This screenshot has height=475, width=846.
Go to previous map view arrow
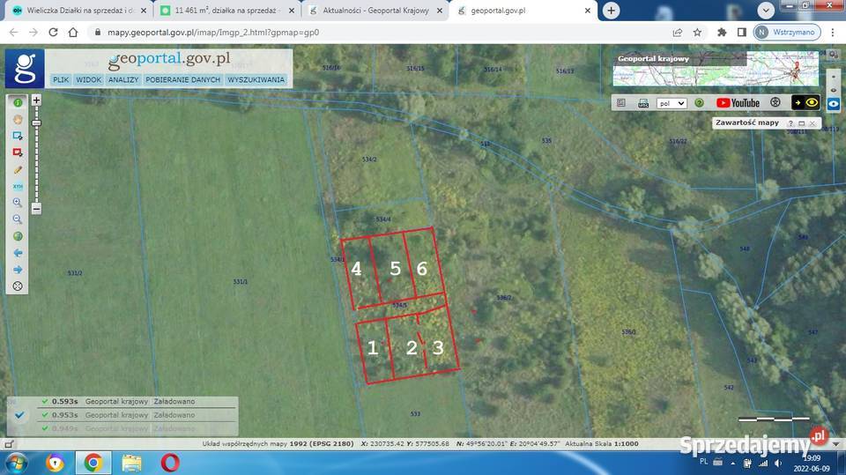coord(17,253)
